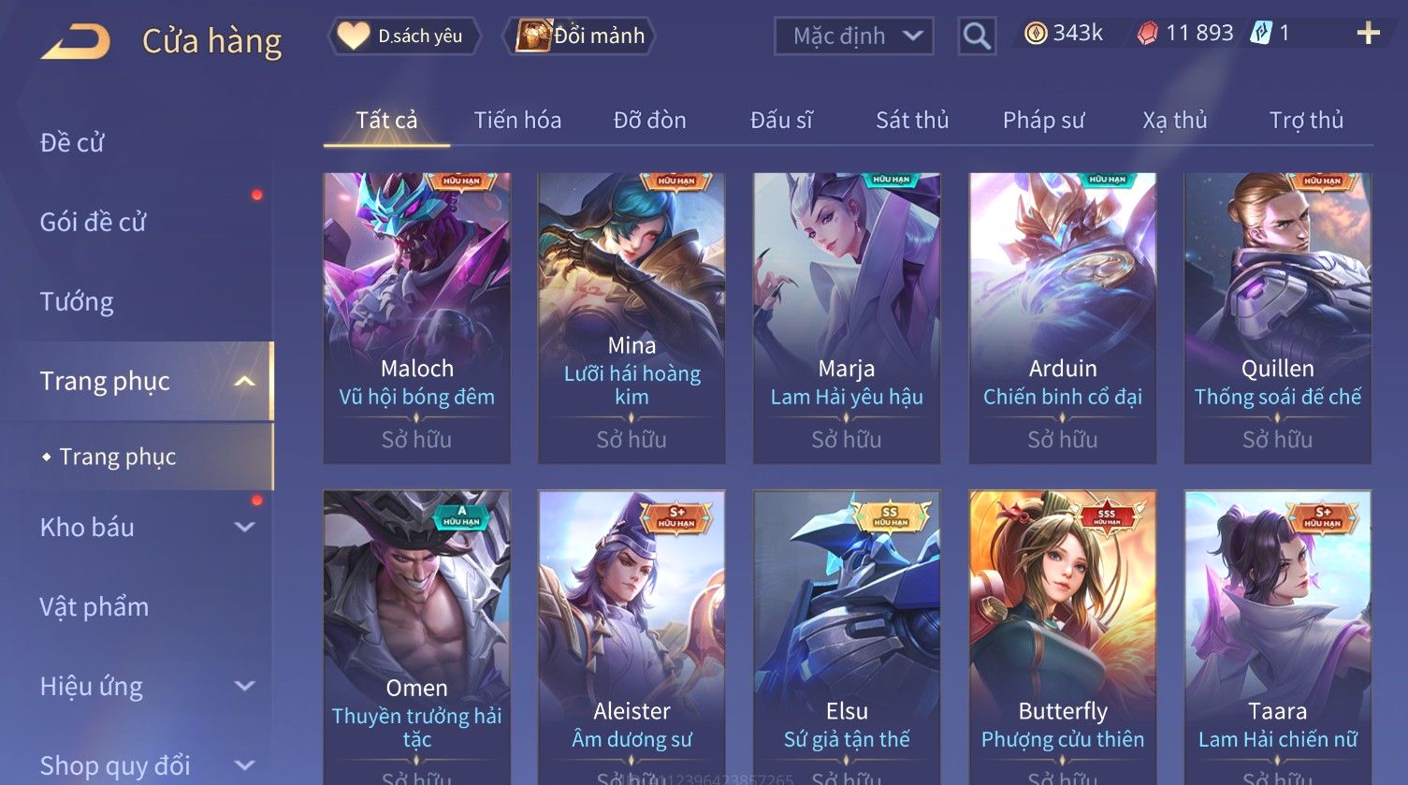Tap the plus icon to add currency
1408x785 pixels.
(1368, 34)
